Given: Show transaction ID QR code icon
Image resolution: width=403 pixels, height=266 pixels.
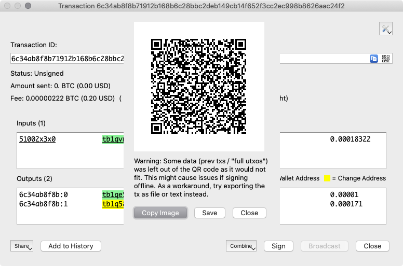Looking at the screenshot, I should tap(386, 59).
